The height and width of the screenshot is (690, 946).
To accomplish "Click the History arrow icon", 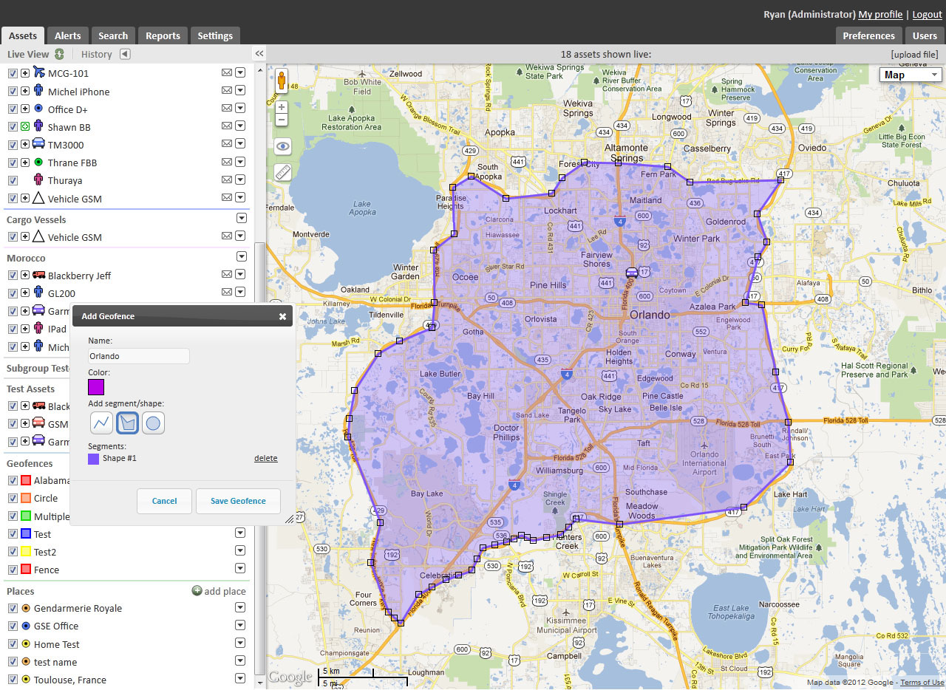I will [x=125, y=54].
